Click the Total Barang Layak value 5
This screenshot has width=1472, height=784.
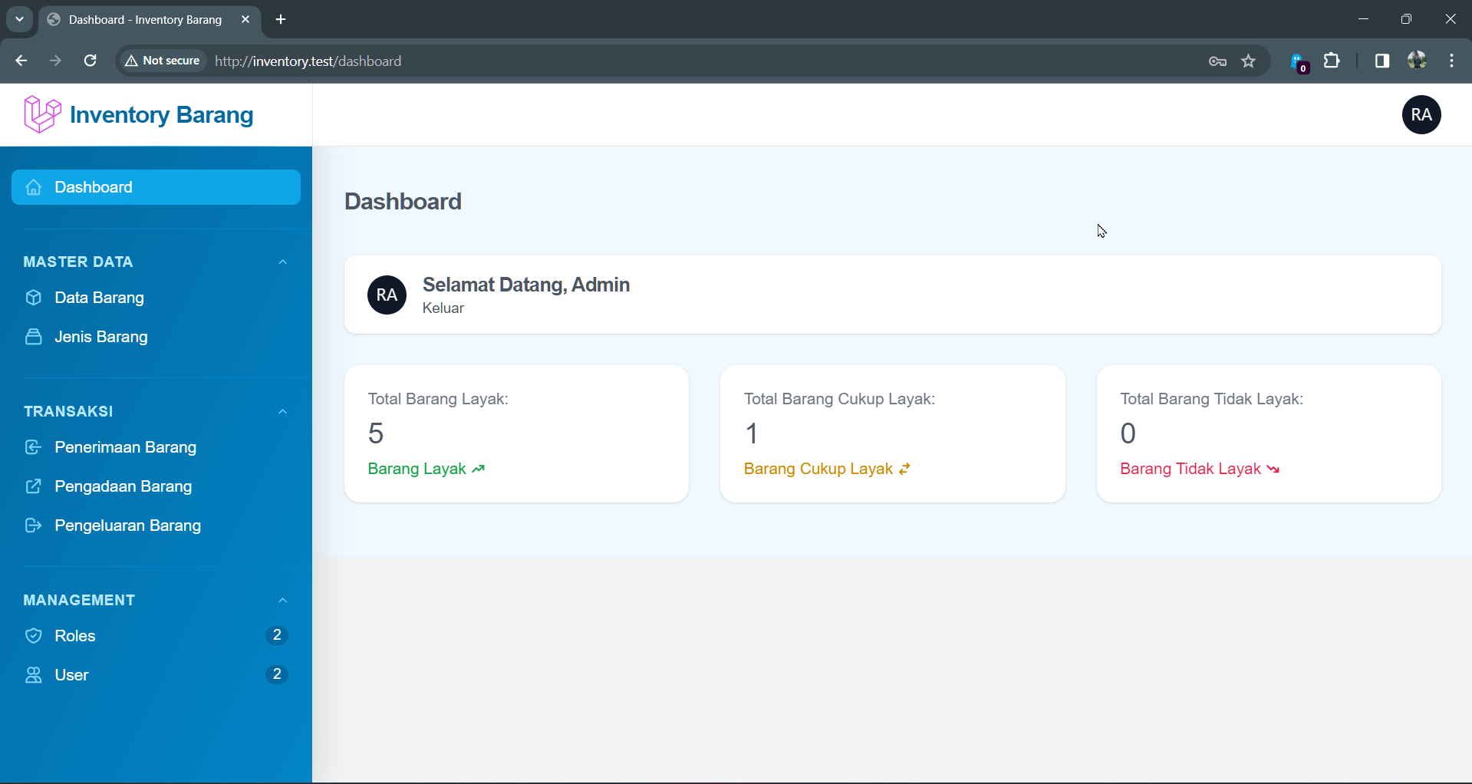pos(376,433)
